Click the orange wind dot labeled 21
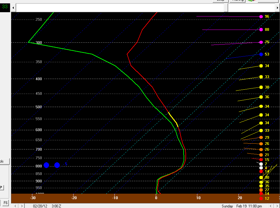This screenshot has width=280, height=208. (261, 155)
